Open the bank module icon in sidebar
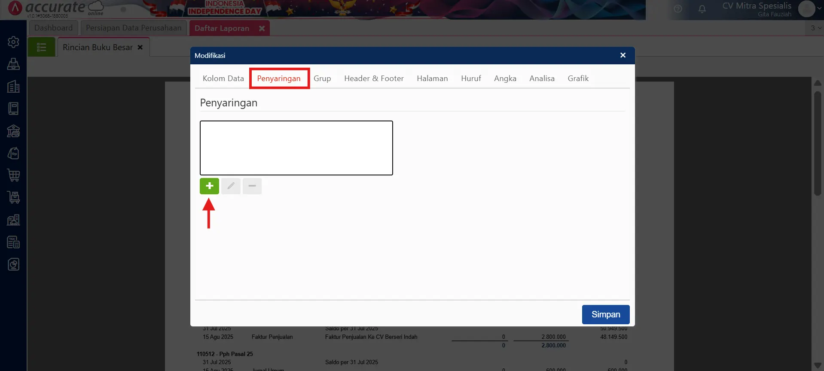 pos(13,131)
